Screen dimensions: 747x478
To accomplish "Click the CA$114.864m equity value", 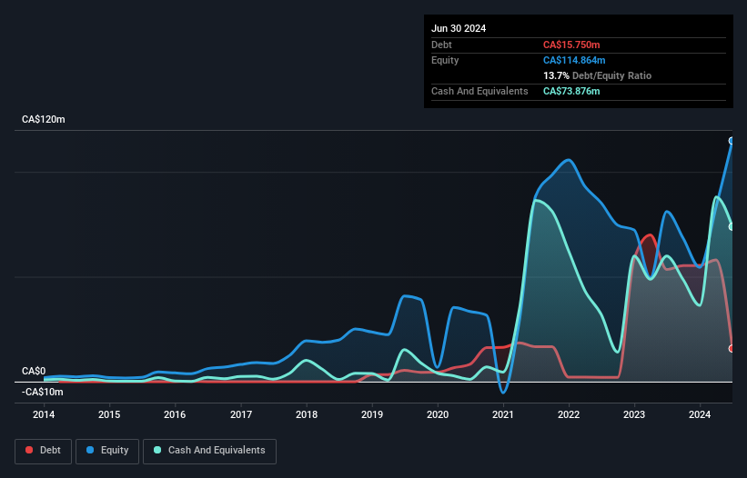I will [574, 60].
